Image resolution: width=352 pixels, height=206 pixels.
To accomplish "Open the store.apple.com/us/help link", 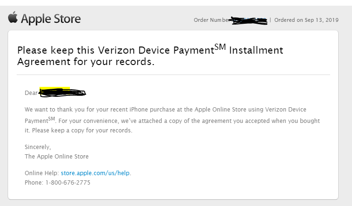I will pos(95,173).
